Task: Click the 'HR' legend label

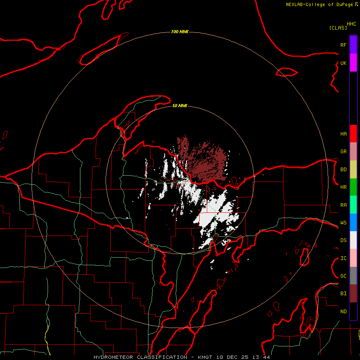Action: coord(343,187)
